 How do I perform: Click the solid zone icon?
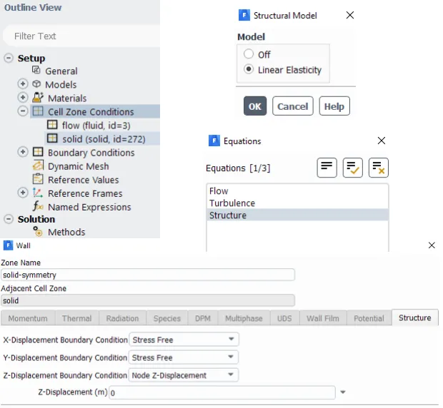pyautogui.click(x=52, y=138)
